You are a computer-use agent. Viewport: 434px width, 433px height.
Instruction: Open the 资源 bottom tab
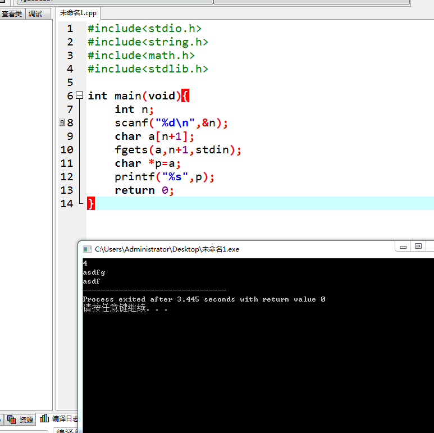21,420
